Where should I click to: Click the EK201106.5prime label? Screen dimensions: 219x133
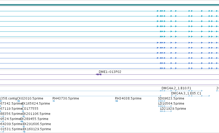point(36,114)
